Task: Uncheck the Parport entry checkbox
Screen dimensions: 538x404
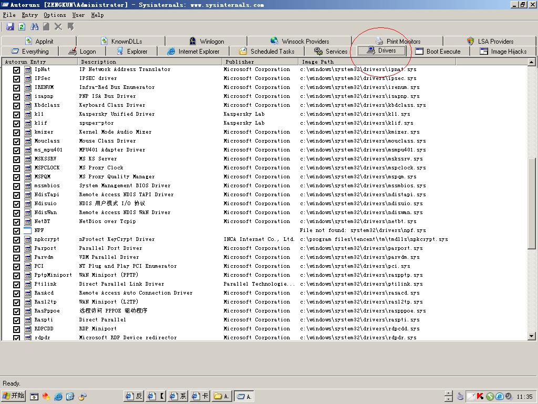Action: coord(16,249)
